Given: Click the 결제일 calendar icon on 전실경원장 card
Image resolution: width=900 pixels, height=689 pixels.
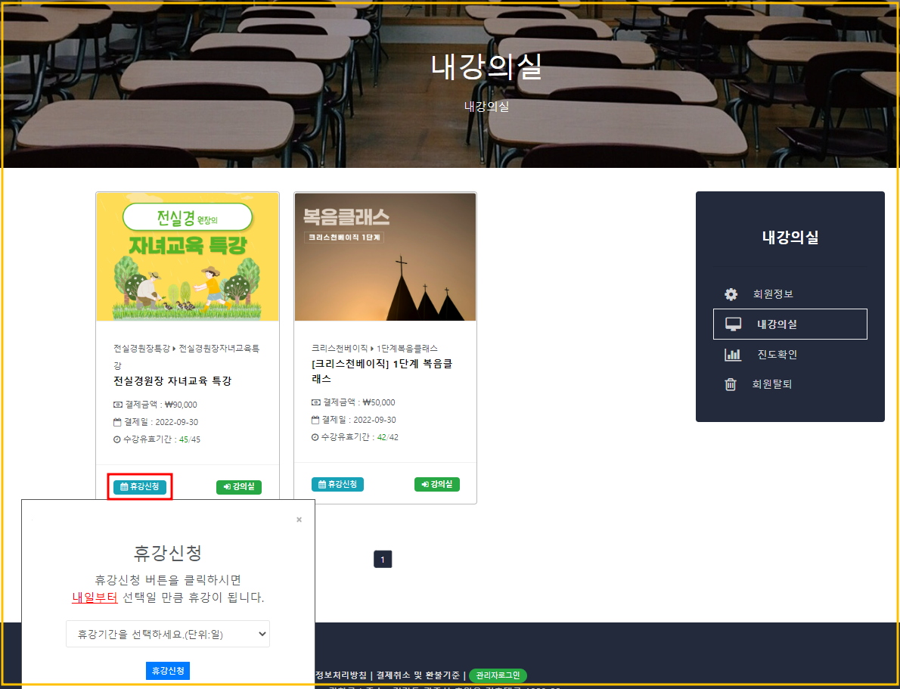Looking at the screenshot, I should (x=117, y=422).
